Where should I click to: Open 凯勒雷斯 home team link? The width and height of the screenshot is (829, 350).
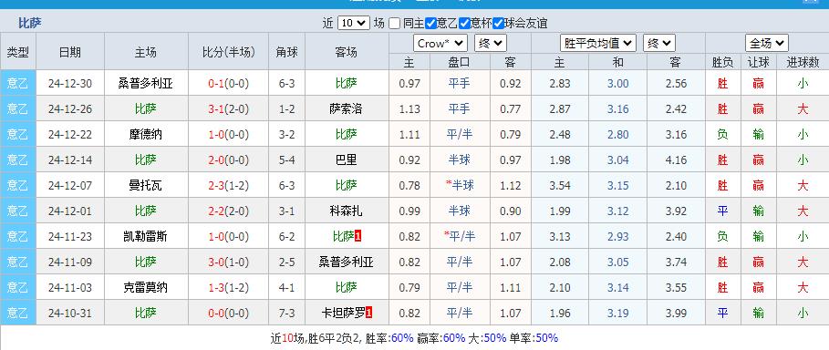click(146, 236)
